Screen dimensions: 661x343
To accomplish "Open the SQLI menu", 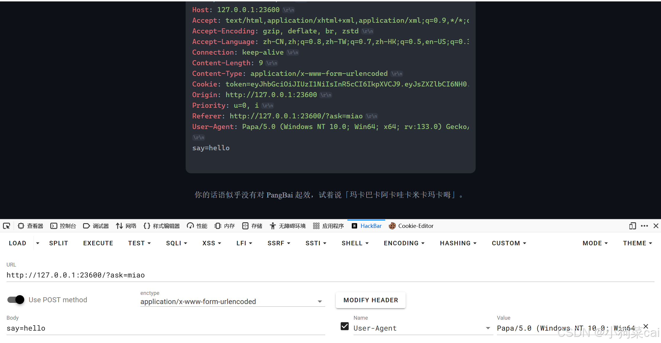I will point(176,243).
